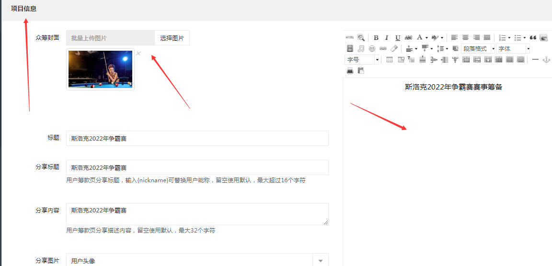Open the font color dropdown arrow
Screen dimensions: 552x266
click(426, 38)
